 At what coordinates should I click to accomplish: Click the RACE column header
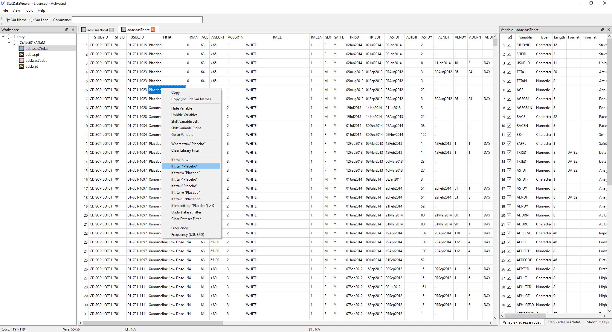[x=277, y=37]
